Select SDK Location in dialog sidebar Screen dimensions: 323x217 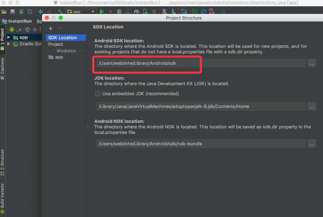click(66, 38)
